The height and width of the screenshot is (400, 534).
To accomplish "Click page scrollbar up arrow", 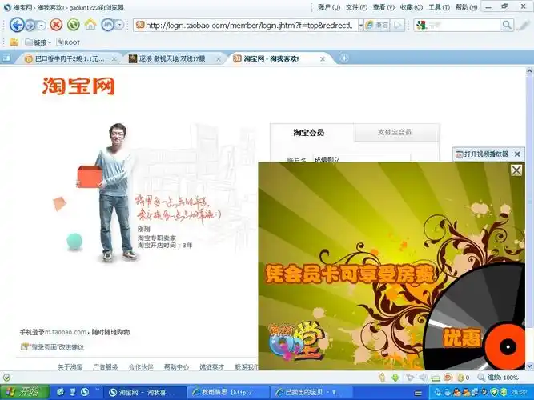I will point(529,71).
